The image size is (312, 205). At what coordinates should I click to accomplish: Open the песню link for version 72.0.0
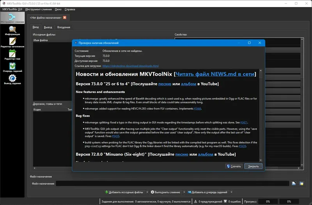pyautogui.click(x=182, y=154)
